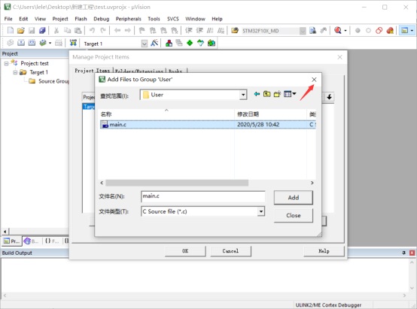Click the Manage Project Items icon
Screen dimensions: 417x309
point(169,43)
